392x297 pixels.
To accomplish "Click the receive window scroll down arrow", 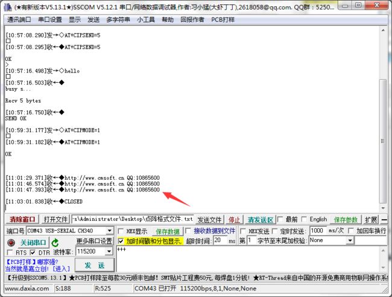I will (x=383, y=208).
